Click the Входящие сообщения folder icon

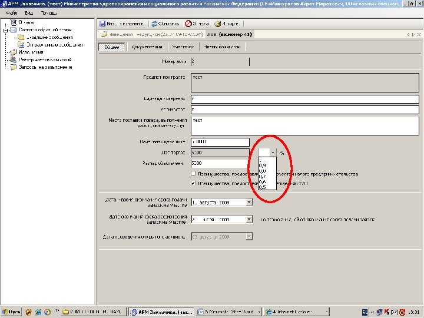(x=21, y=37)
